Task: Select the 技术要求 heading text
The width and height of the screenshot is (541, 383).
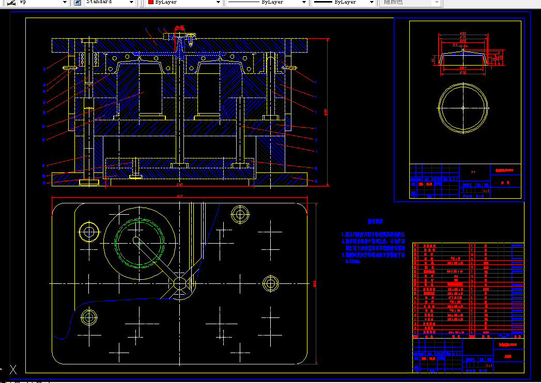Action: click(375, 221)
